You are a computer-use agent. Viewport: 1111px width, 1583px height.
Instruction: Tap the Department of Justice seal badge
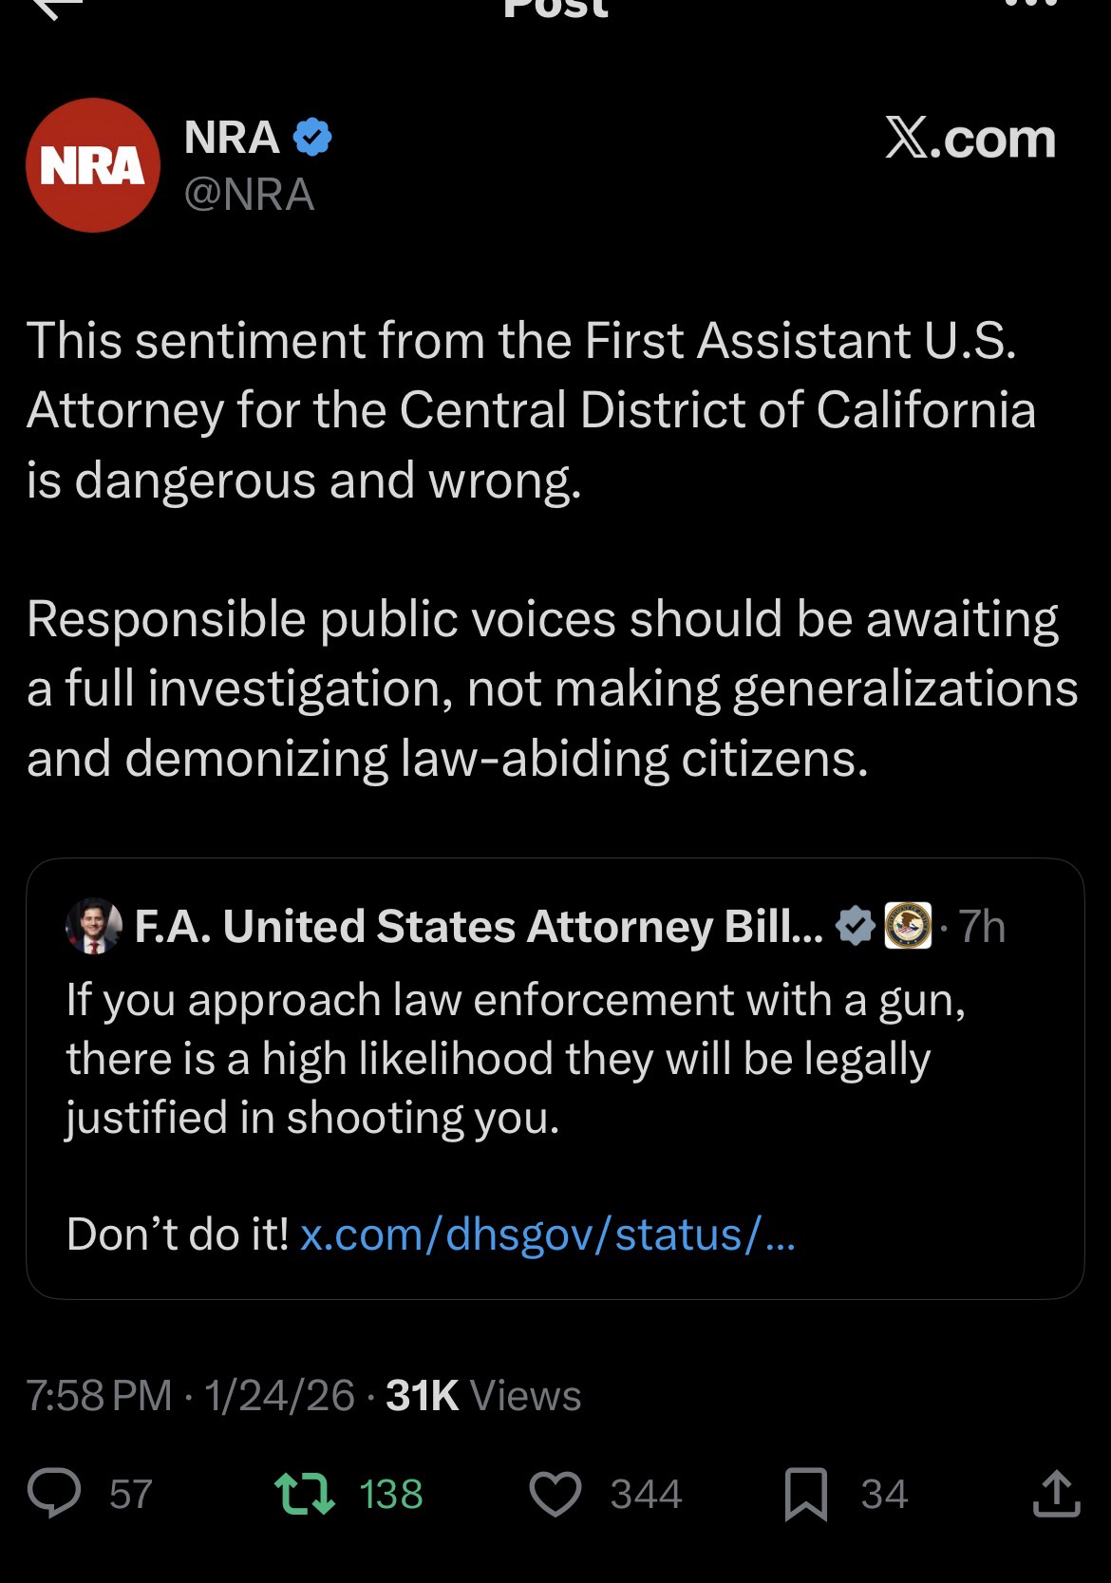point(908,926)
